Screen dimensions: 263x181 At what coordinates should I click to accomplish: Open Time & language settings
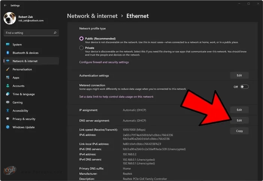click(x=23, y=94)
